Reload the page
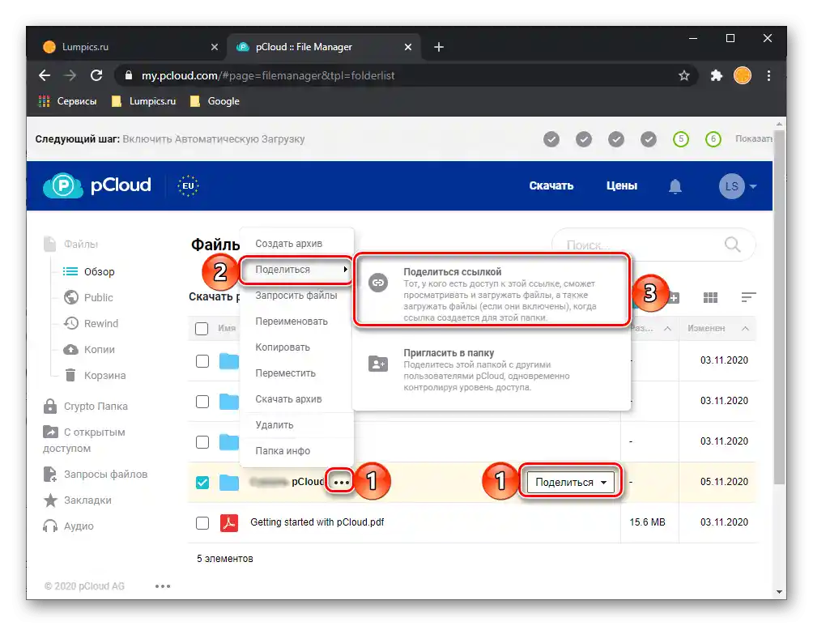The image size is (813, 626). tap(96, 76)
